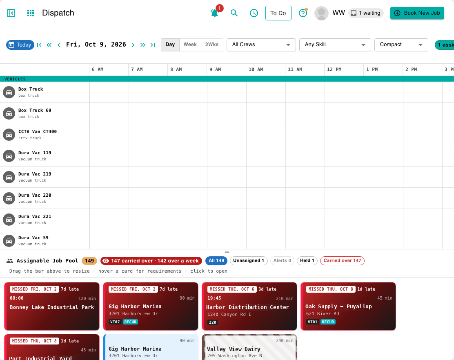Select the Dura Vac 59 vehicle icon
The width and height of the screenshot is (454, 360).
pyautogui.click(x=9, y=241)
